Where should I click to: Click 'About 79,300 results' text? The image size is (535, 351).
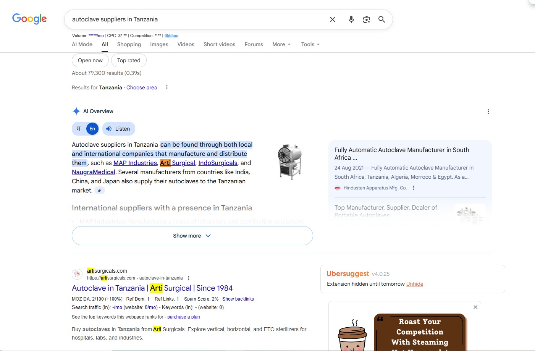pos(107,73)
